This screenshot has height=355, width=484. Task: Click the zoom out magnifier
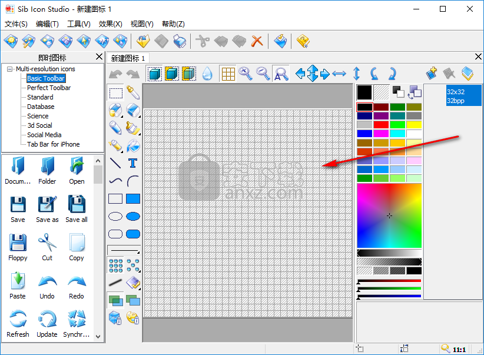point(263,74)
